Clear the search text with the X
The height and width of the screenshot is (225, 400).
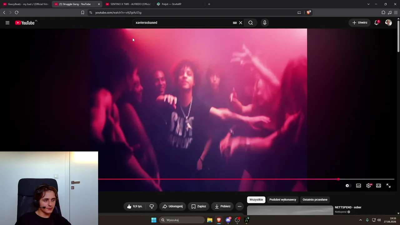241,23
